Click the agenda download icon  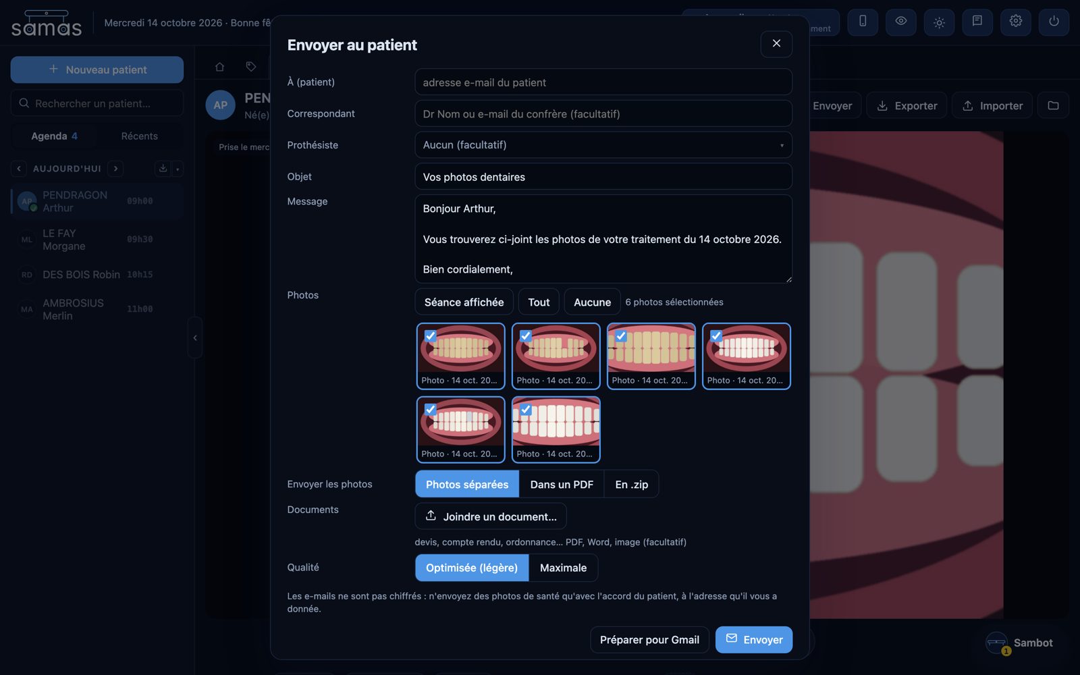pyautogui.click(x=163, y=169)
